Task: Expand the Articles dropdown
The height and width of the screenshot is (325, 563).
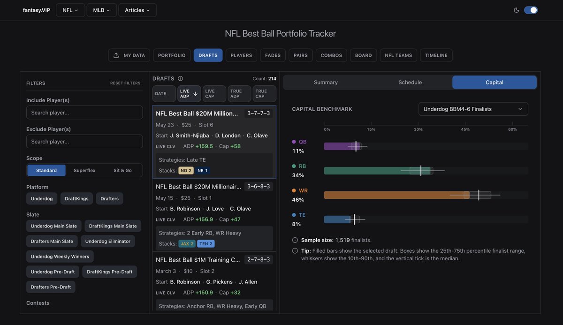Action: 137,10
